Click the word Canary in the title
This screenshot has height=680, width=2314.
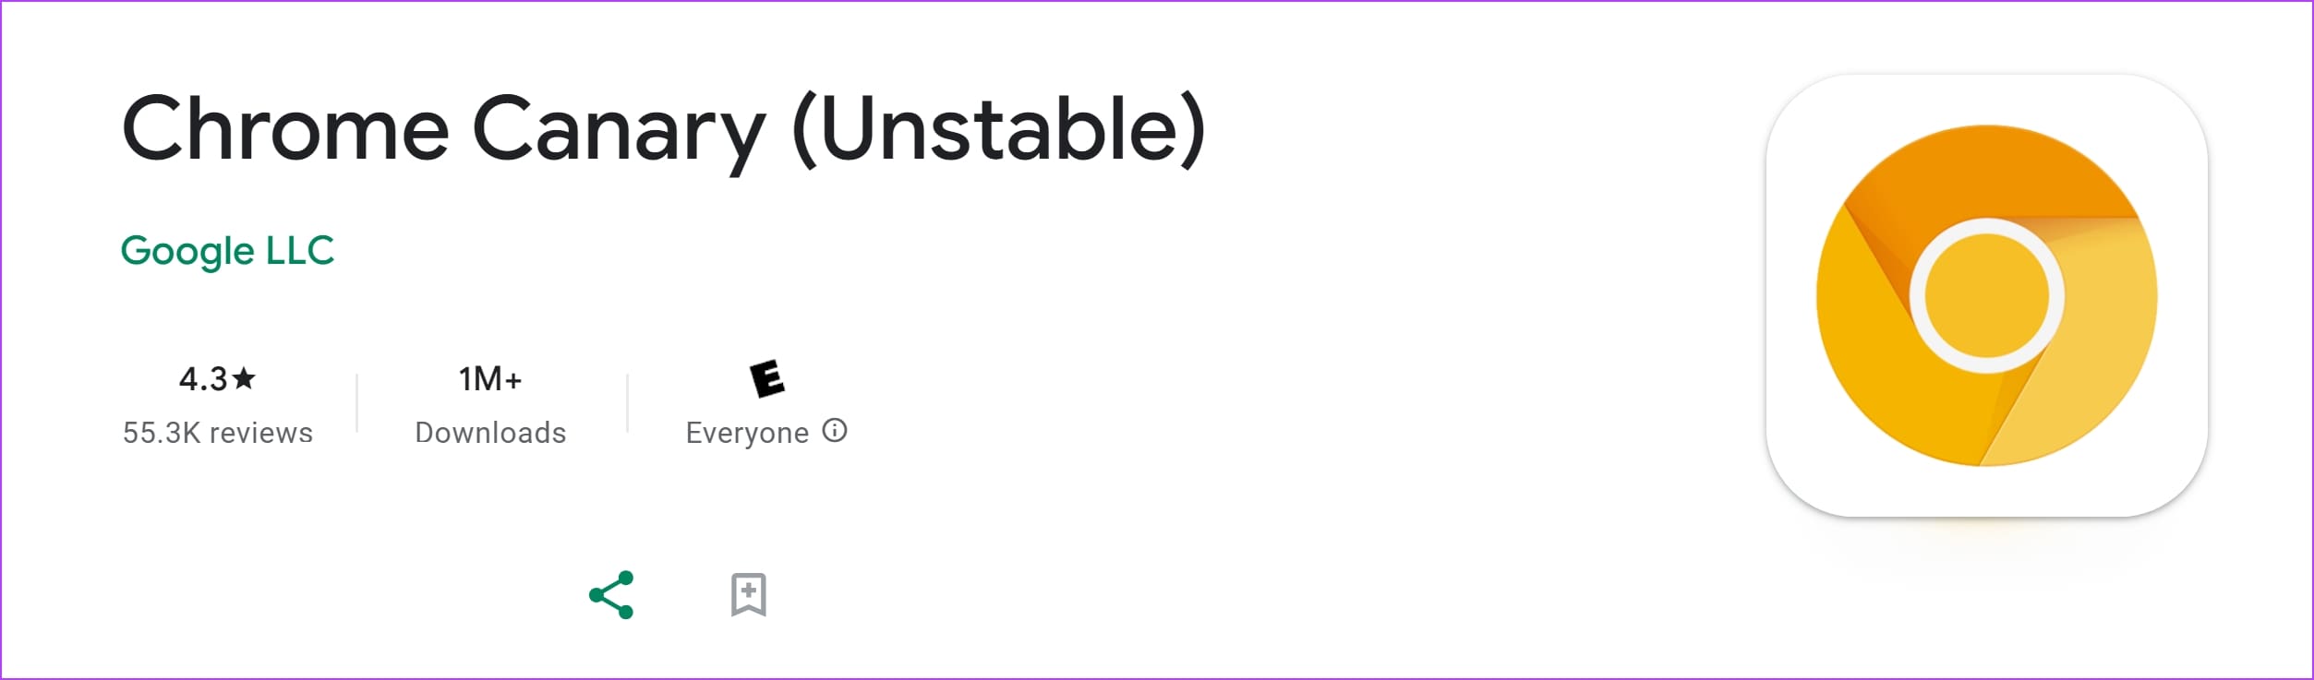pyautogui.click(x=619, y=129)
